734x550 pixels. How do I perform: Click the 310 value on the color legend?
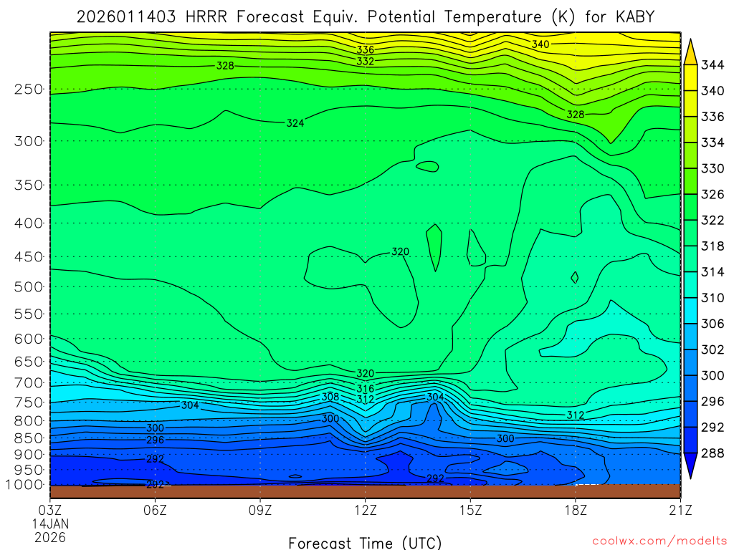(712, 298)
